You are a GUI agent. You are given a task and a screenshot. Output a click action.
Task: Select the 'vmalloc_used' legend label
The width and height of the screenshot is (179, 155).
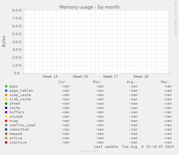point(22,125)
